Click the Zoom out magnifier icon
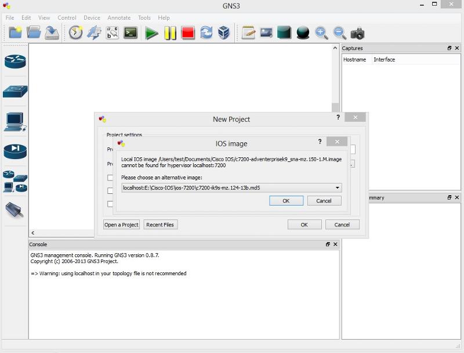This screenshot has height=353, width=464. (339, 33)
